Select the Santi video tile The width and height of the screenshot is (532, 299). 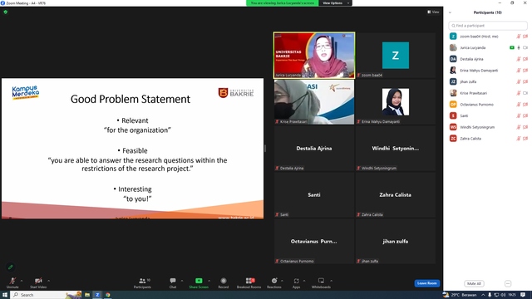point(314,194)
